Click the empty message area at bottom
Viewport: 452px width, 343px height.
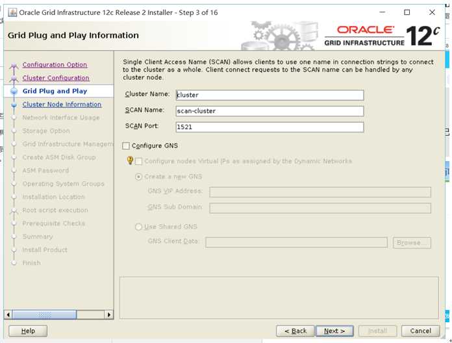tap(279, 298)
